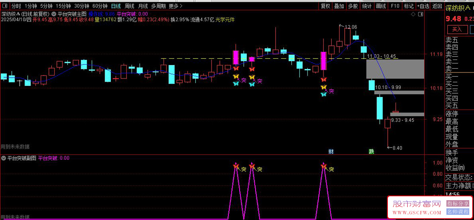The height and width of the screenshot is (220, 474).
Task: Expand the 平台突破主图 indicator dropdown
Action: pos(54,14)
